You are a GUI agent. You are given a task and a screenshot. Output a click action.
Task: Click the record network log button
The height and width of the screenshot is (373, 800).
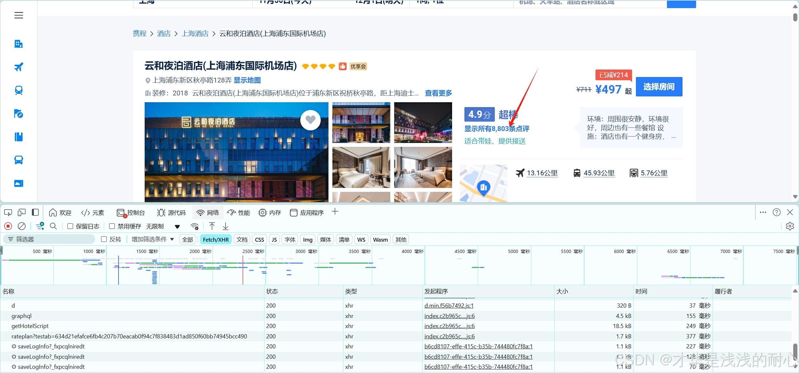click(x=8, y=226)
